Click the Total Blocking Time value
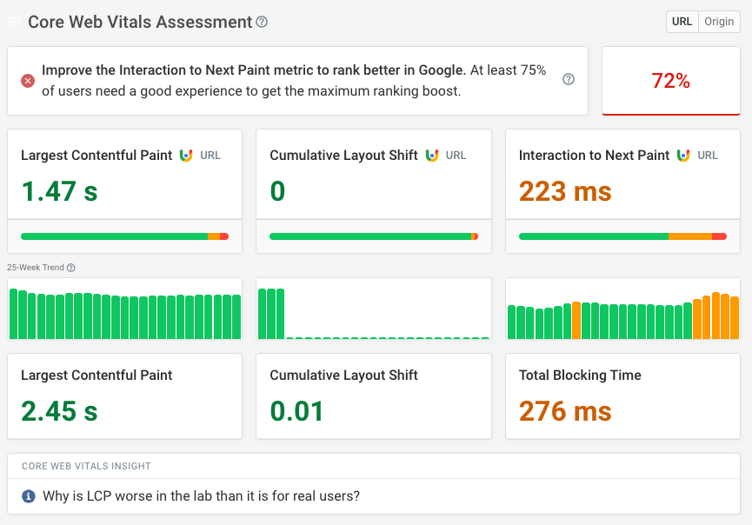The height and width of the screenshot is (525, 752). (566, 411)
